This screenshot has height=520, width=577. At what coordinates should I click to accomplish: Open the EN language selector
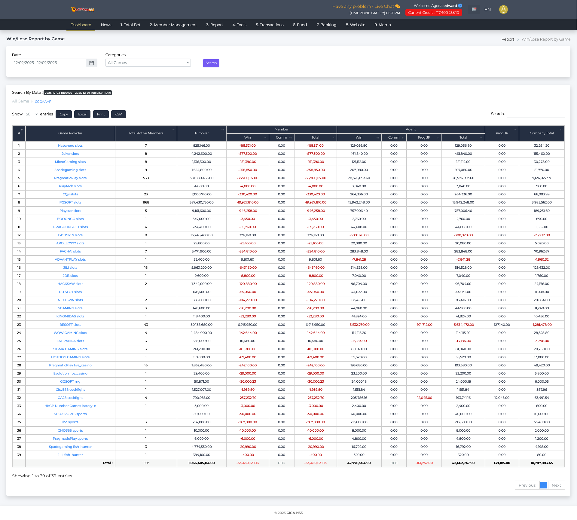tap(487, 10)
